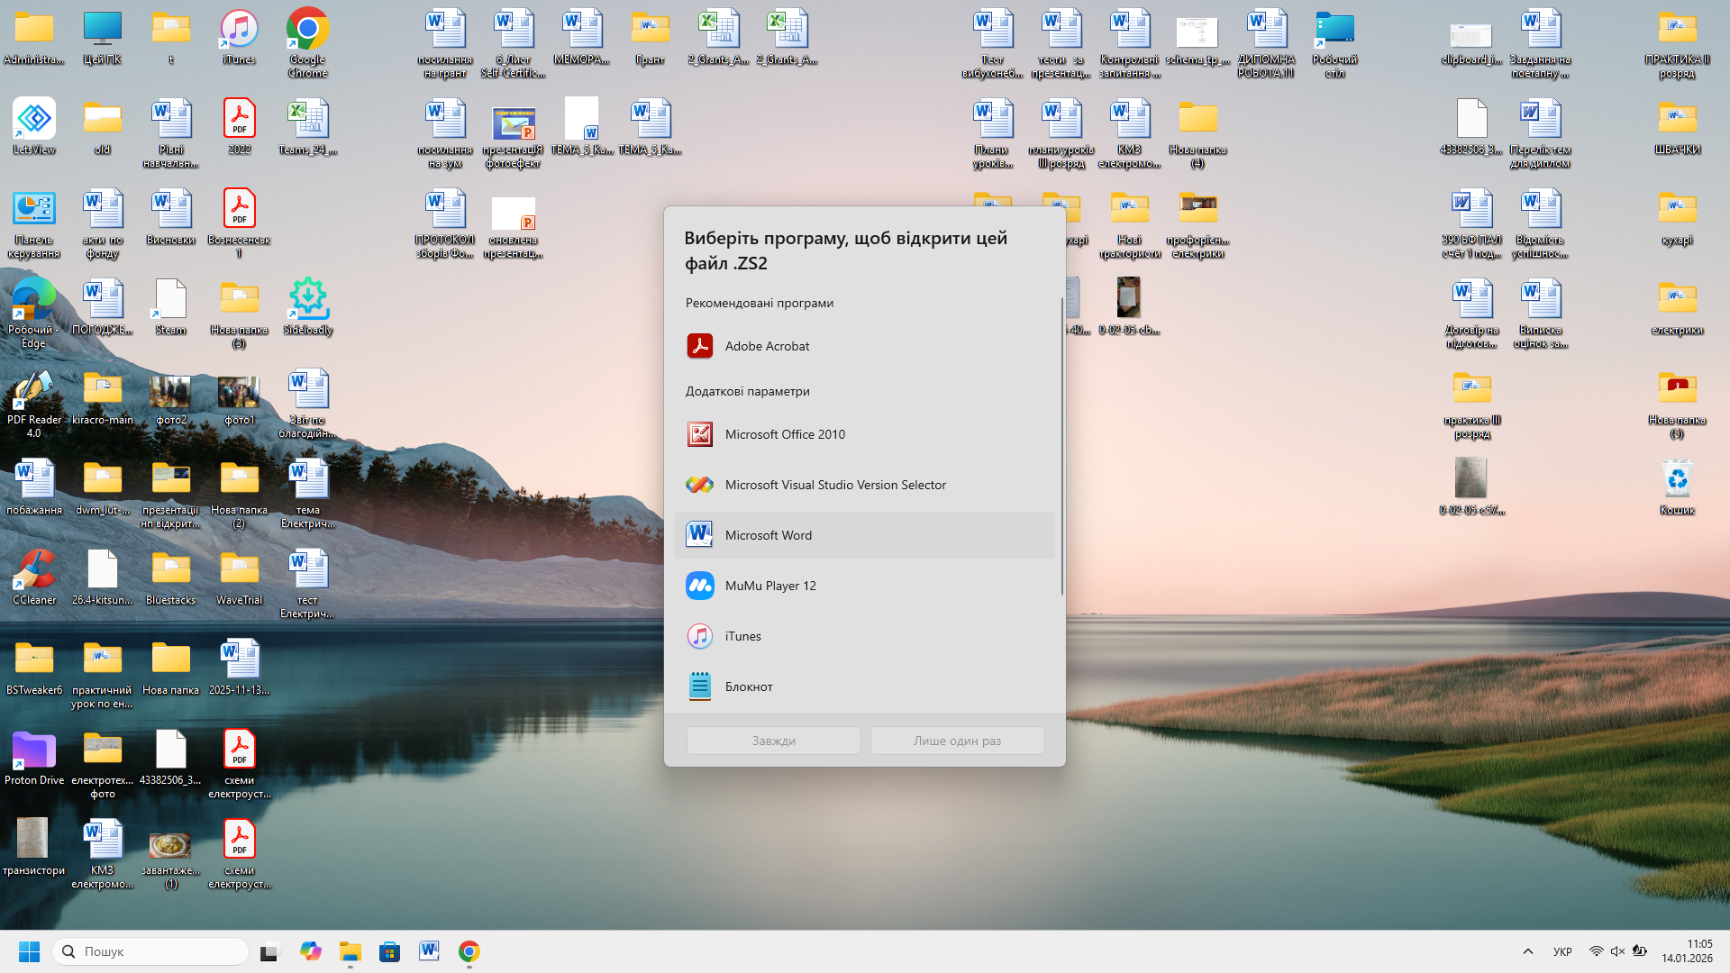Viewport: 1730px width, 973px height.
Task: Open clock and date in taskbar
Action: (x=1687, y=951)
